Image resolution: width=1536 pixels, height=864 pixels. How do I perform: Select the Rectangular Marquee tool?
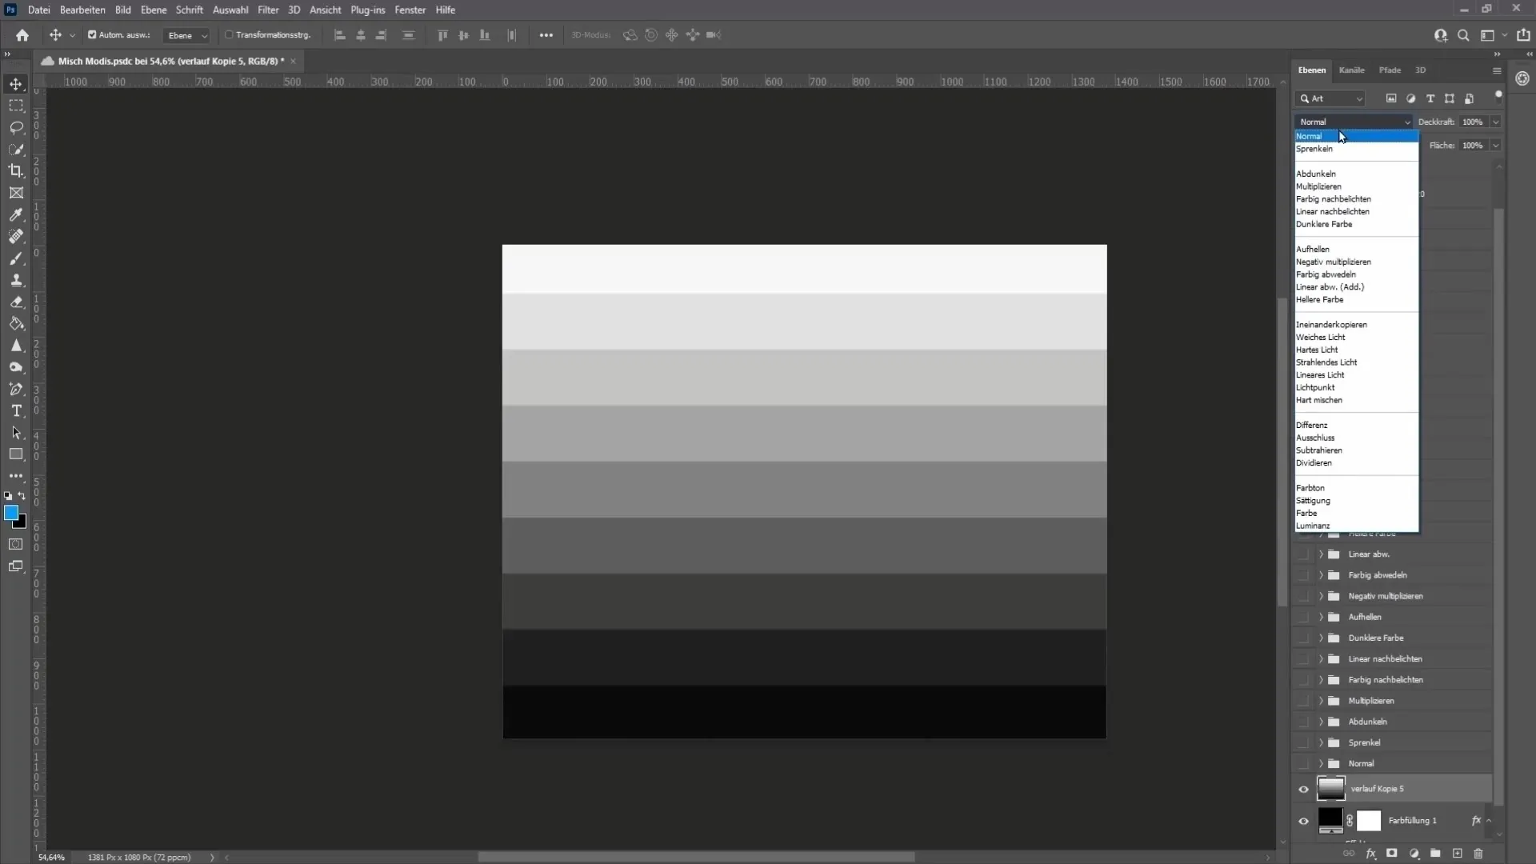[16, 105]
